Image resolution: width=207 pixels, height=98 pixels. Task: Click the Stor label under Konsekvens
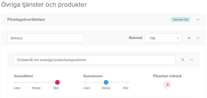[x=126, y=88]
